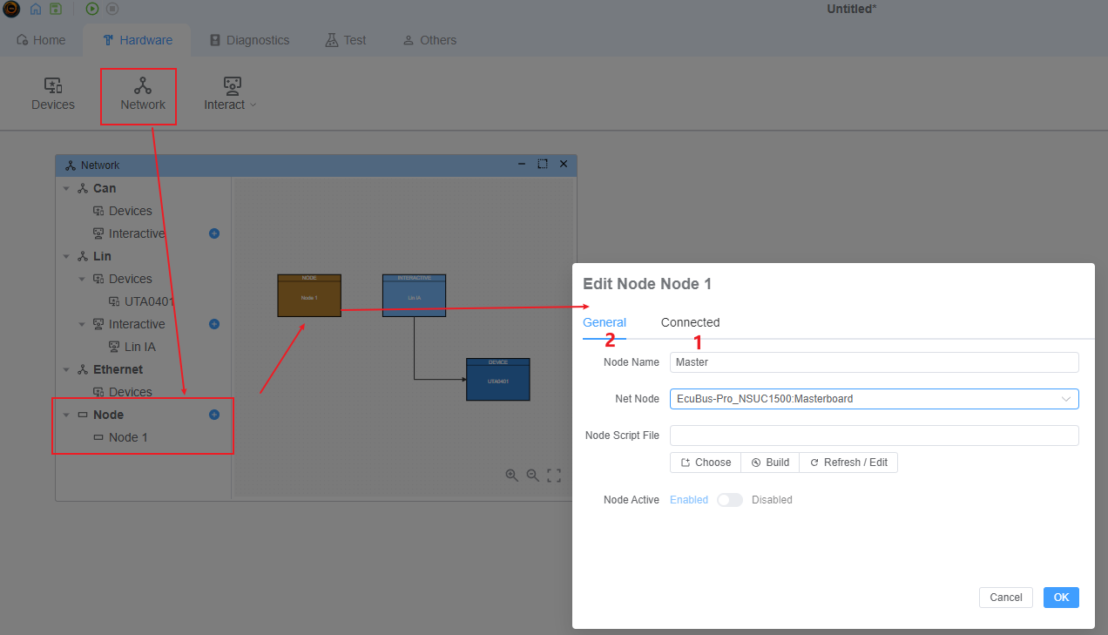Minimize the Network panel

pyautogui.click(x=522, y=164)
